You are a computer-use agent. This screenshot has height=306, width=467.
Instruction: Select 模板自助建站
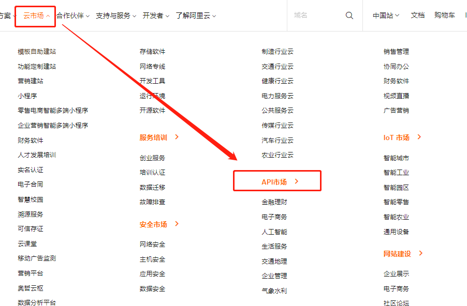[x=37, y=52]
